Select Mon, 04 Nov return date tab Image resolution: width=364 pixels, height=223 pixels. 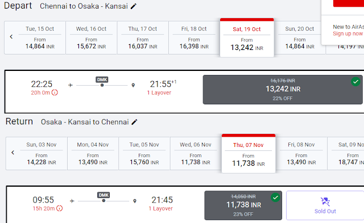pyautogui.click(x=93, y=154)
